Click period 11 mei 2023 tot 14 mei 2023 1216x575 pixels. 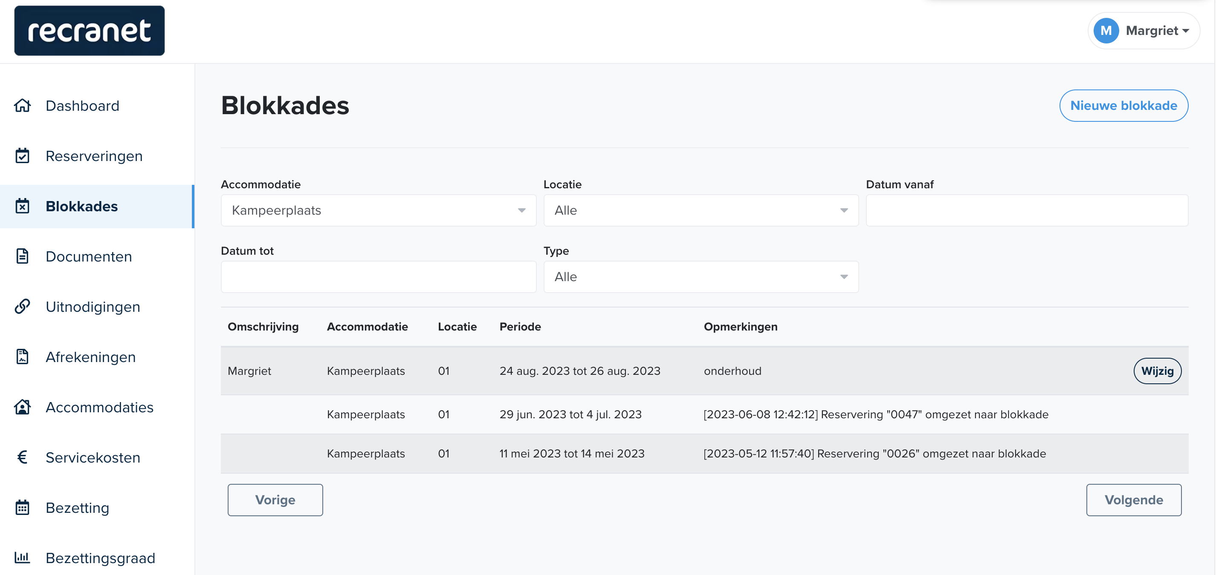(572, 453)
